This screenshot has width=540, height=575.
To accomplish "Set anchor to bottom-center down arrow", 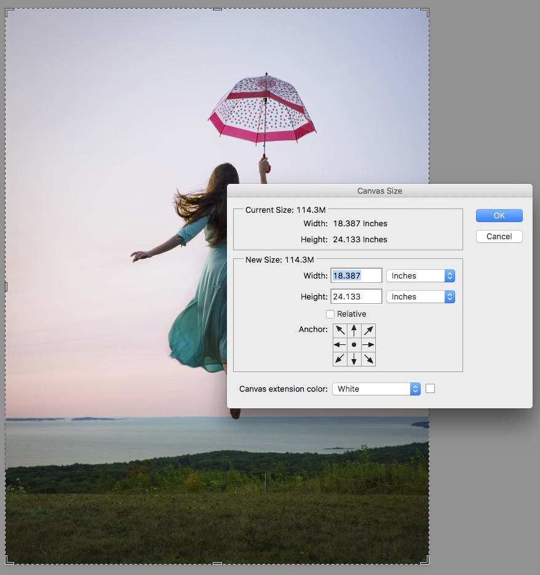I will [x=354, y=359].
